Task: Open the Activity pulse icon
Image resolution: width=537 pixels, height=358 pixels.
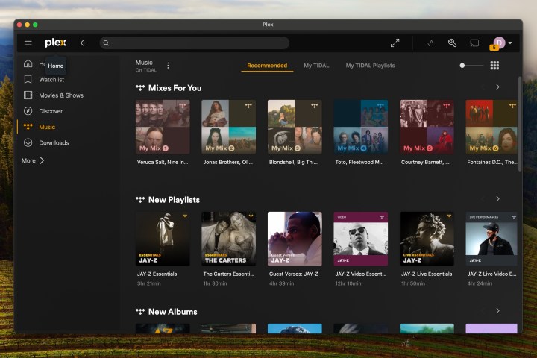Action: [430, 43]
